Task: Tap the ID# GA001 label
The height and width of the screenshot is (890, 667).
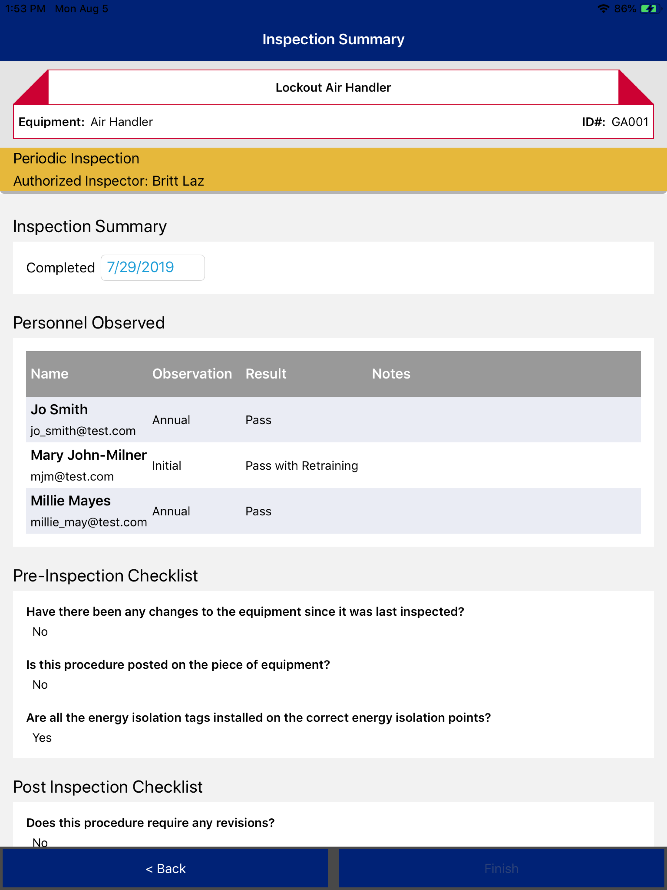Action: (x=615, y=122)
